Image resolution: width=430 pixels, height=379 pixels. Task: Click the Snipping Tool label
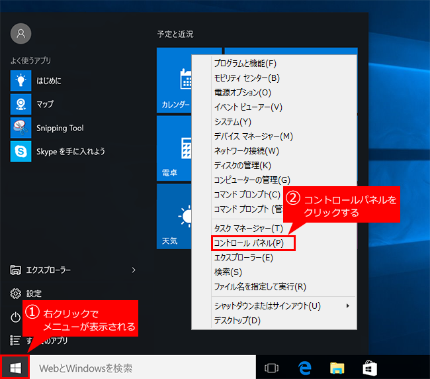click(x=60, y=128)
